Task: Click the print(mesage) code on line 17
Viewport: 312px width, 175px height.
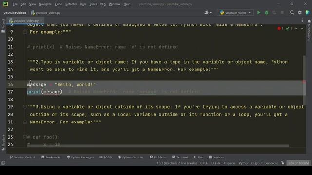Action: 45,92
